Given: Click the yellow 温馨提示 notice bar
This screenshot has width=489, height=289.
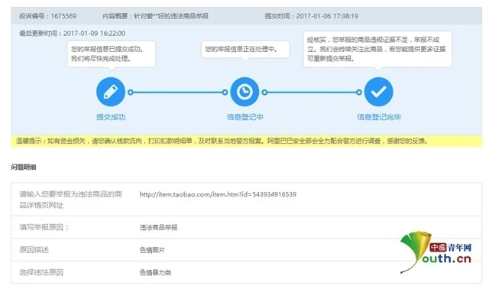Looking at the screenshot, I should click(247, 141).
